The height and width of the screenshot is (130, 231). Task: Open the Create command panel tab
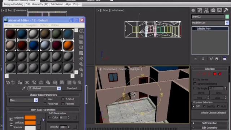coord(193,10)
